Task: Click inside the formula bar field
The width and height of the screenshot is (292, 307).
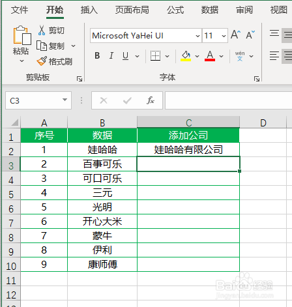Action: point(228,100)
